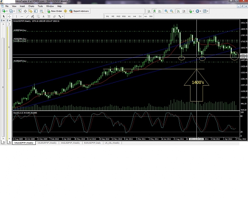The width and height of the screenshot is (248, 199).
Task: Select the W1 weekly timeframe
Action: coord(146,16)
